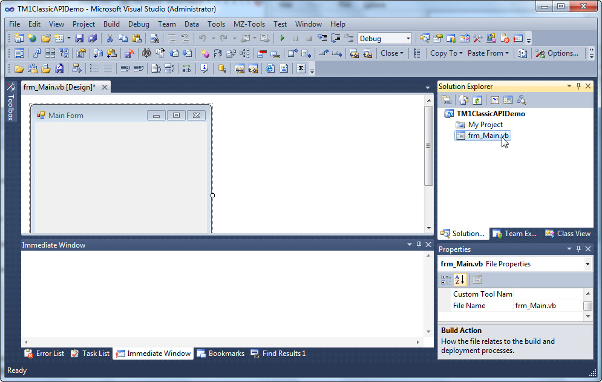The image size is (602, 382).
Task: Click Solution Explorer Refresh icon
Action: tap(477, 100)
